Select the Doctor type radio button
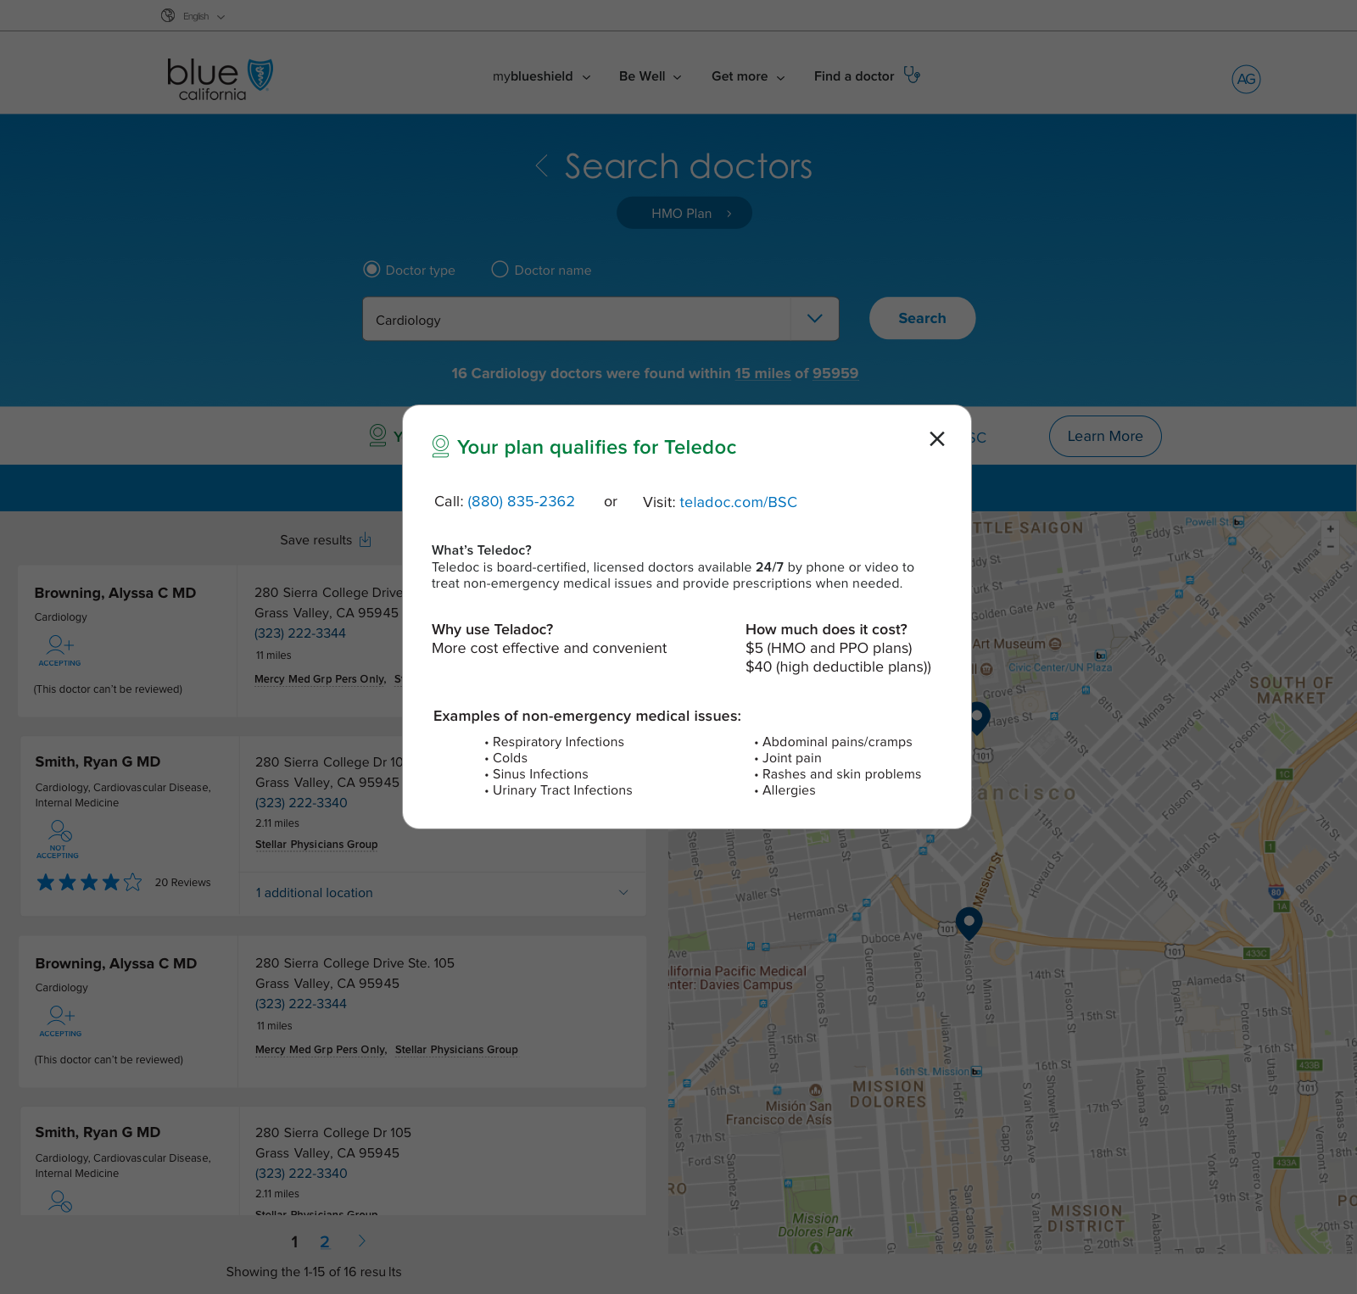1357x1294 pixels. [x=371, y=270]
